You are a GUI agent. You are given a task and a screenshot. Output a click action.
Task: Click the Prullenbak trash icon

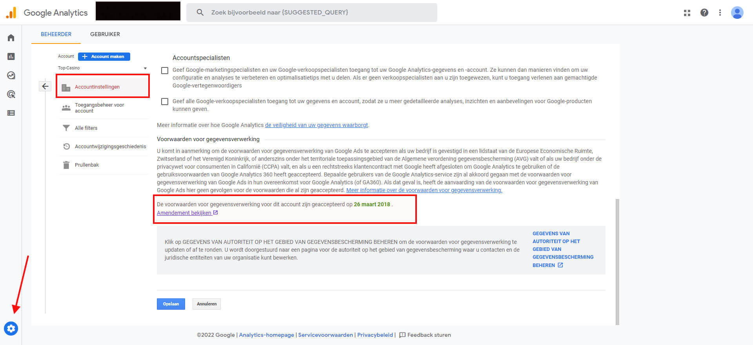pos(66,165)
